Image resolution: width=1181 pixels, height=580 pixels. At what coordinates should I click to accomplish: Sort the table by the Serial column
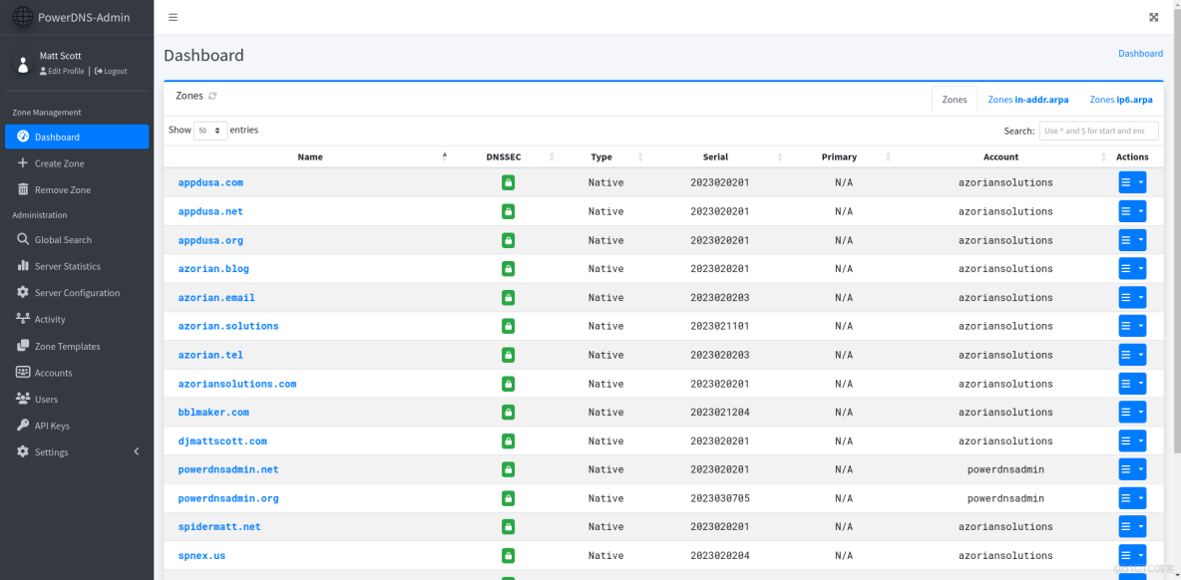pyautogui.click(x=715, y=157)
